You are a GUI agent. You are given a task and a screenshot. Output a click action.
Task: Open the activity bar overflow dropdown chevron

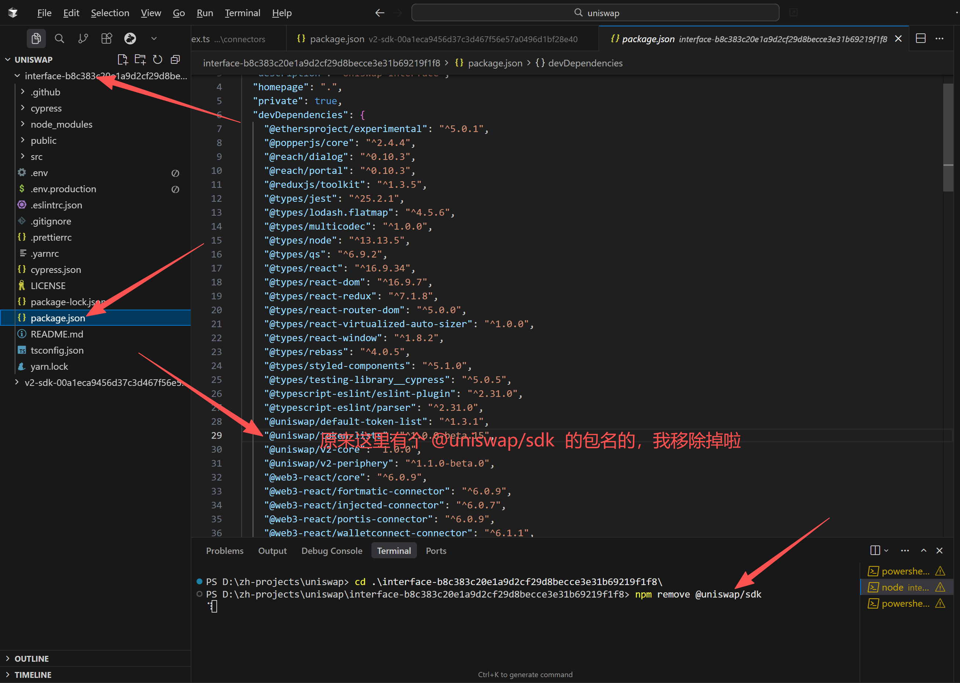click(154, 39)
